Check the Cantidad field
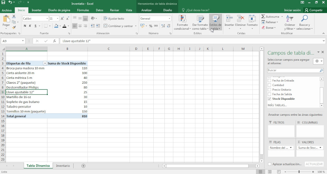This screenshot has width=327, height=174. (x=269, y=85)
